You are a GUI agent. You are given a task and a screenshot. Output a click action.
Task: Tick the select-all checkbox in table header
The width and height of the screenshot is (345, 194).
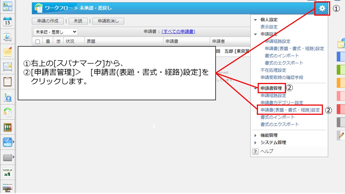pyautogui.click(x=38, y=41)
